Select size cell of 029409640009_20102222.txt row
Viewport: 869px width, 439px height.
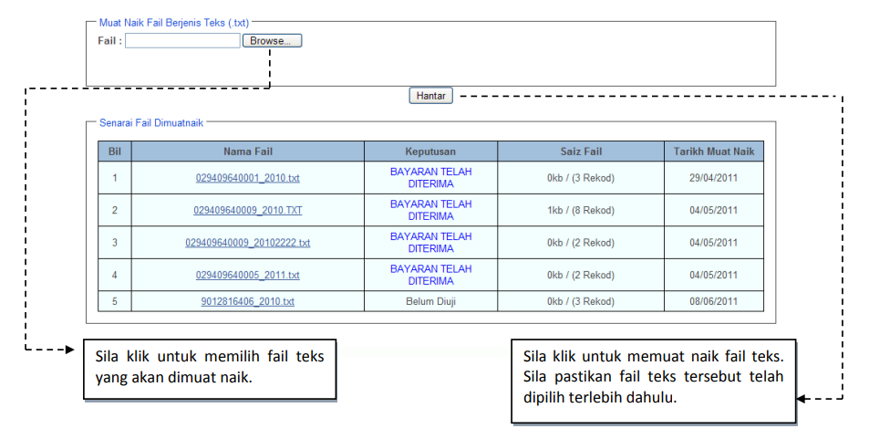pyautogui.click(x=581, y=243)
